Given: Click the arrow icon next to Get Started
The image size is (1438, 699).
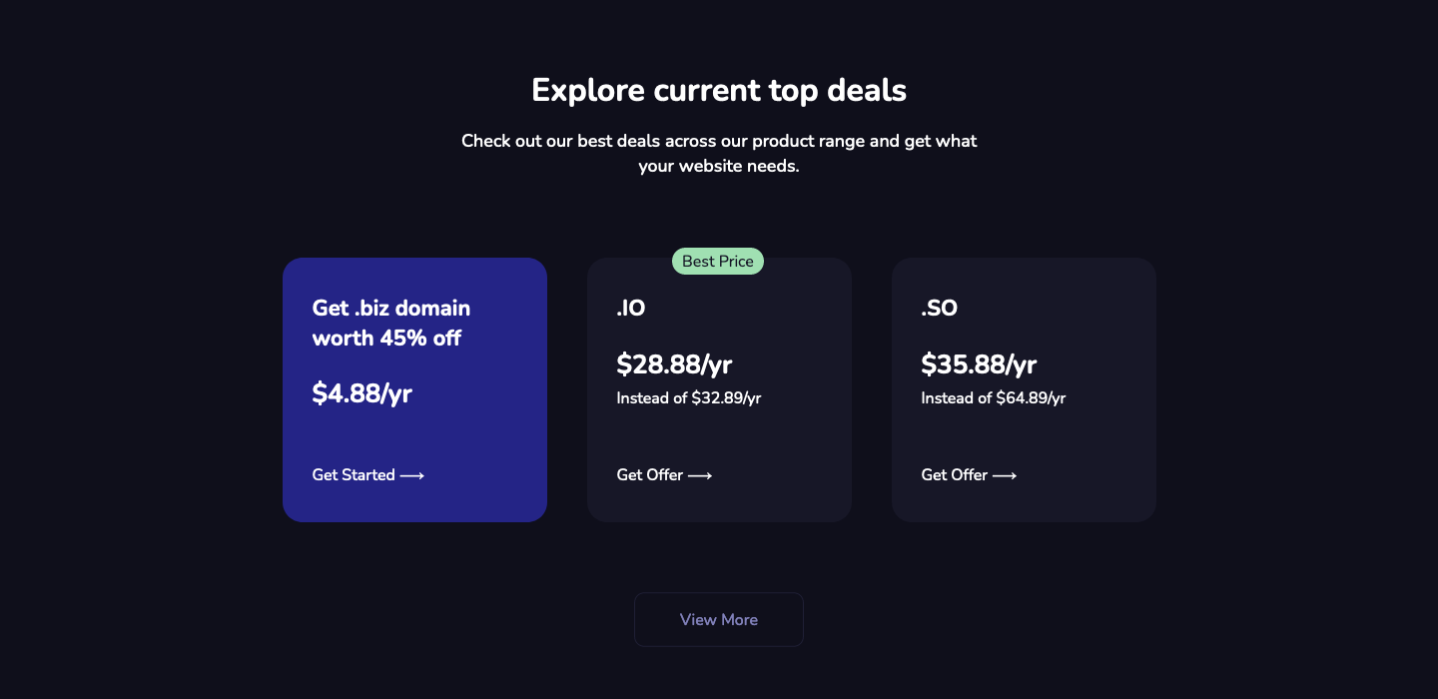Looking at the screenshot, I should click(413, 475).
